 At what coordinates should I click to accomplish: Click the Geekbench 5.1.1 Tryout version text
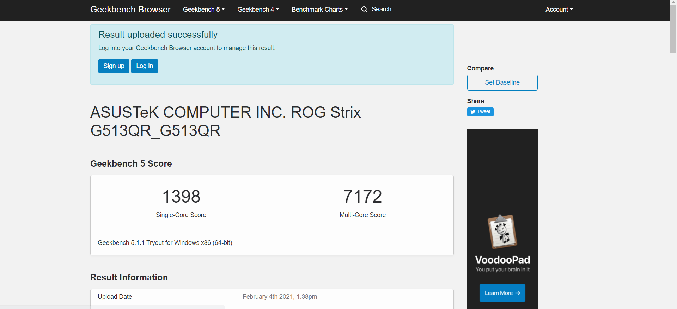165,243
